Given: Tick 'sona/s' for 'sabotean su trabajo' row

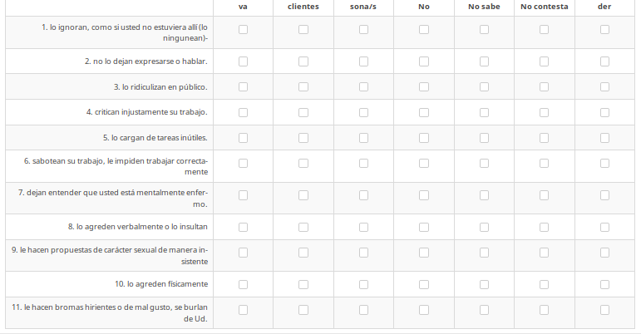Looking at the screenshot, I should pyautogui.click(x=363, y=163).
